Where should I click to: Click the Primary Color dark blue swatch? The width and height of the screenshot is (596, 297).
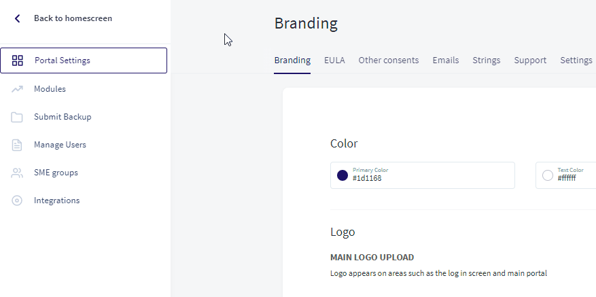343,175
